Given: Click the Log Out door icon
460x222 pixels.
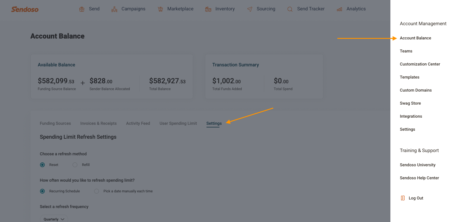Looking at the screenshot, I should 403,198.
